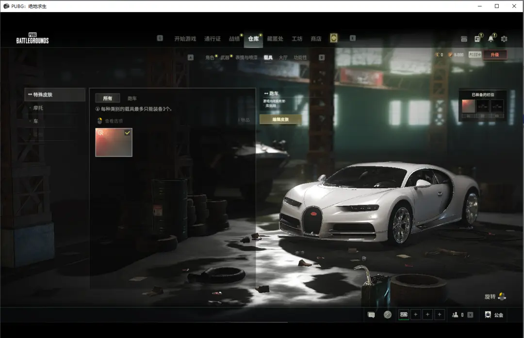The height and width of the screenshot is (338, 524).
Task: Select the 跑车 filter tab
Action: tap(132, 98)
